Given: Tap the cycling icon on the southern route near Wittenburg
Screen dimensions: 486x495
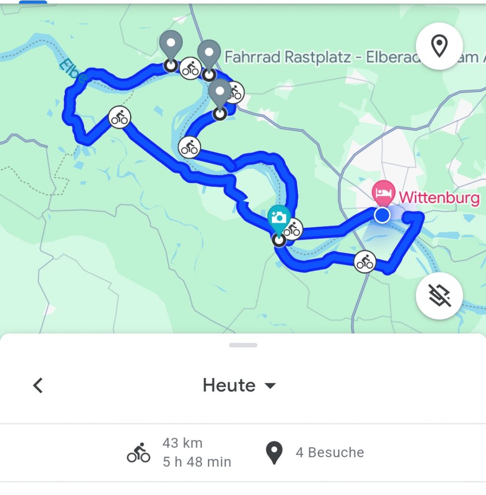Looking at the screenshot, I should click(x=365, y=262).
